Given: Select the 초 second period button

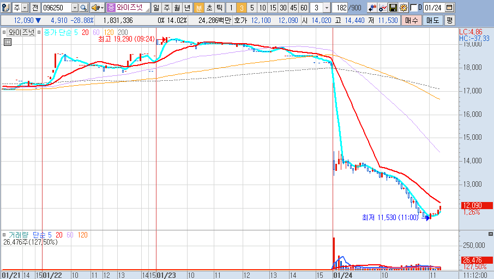Looking at the screenshot, I should tap(209, 8).
